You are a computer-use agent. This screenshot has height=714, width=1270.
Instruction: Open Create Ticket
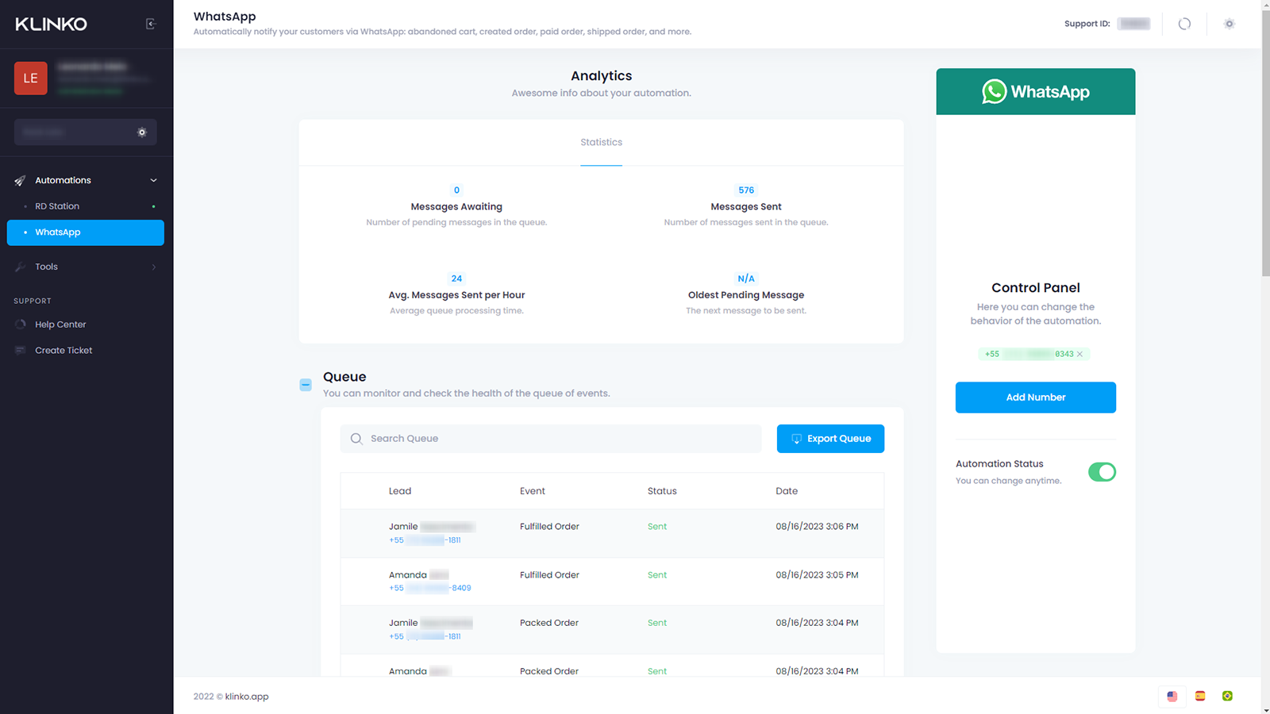point(63,351)
